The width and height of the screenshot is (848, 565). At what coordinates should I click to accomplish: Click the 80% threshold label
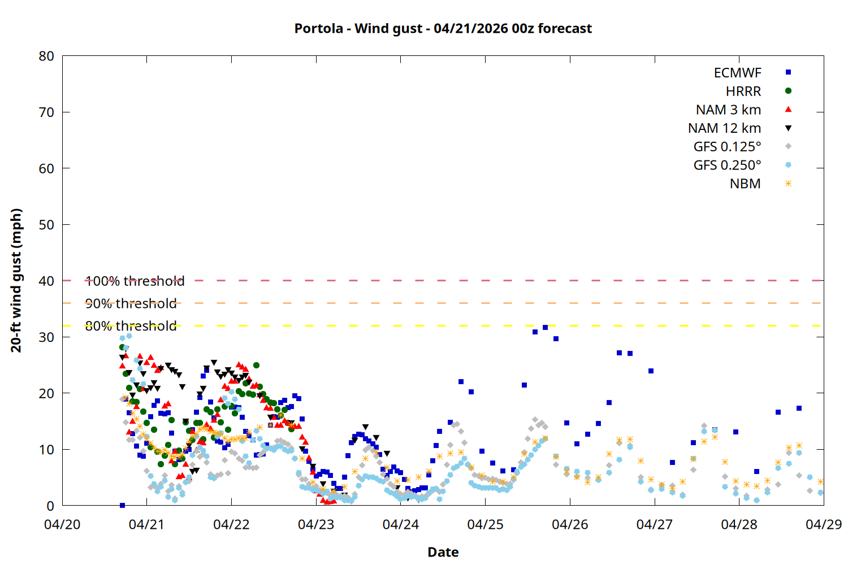131,326
